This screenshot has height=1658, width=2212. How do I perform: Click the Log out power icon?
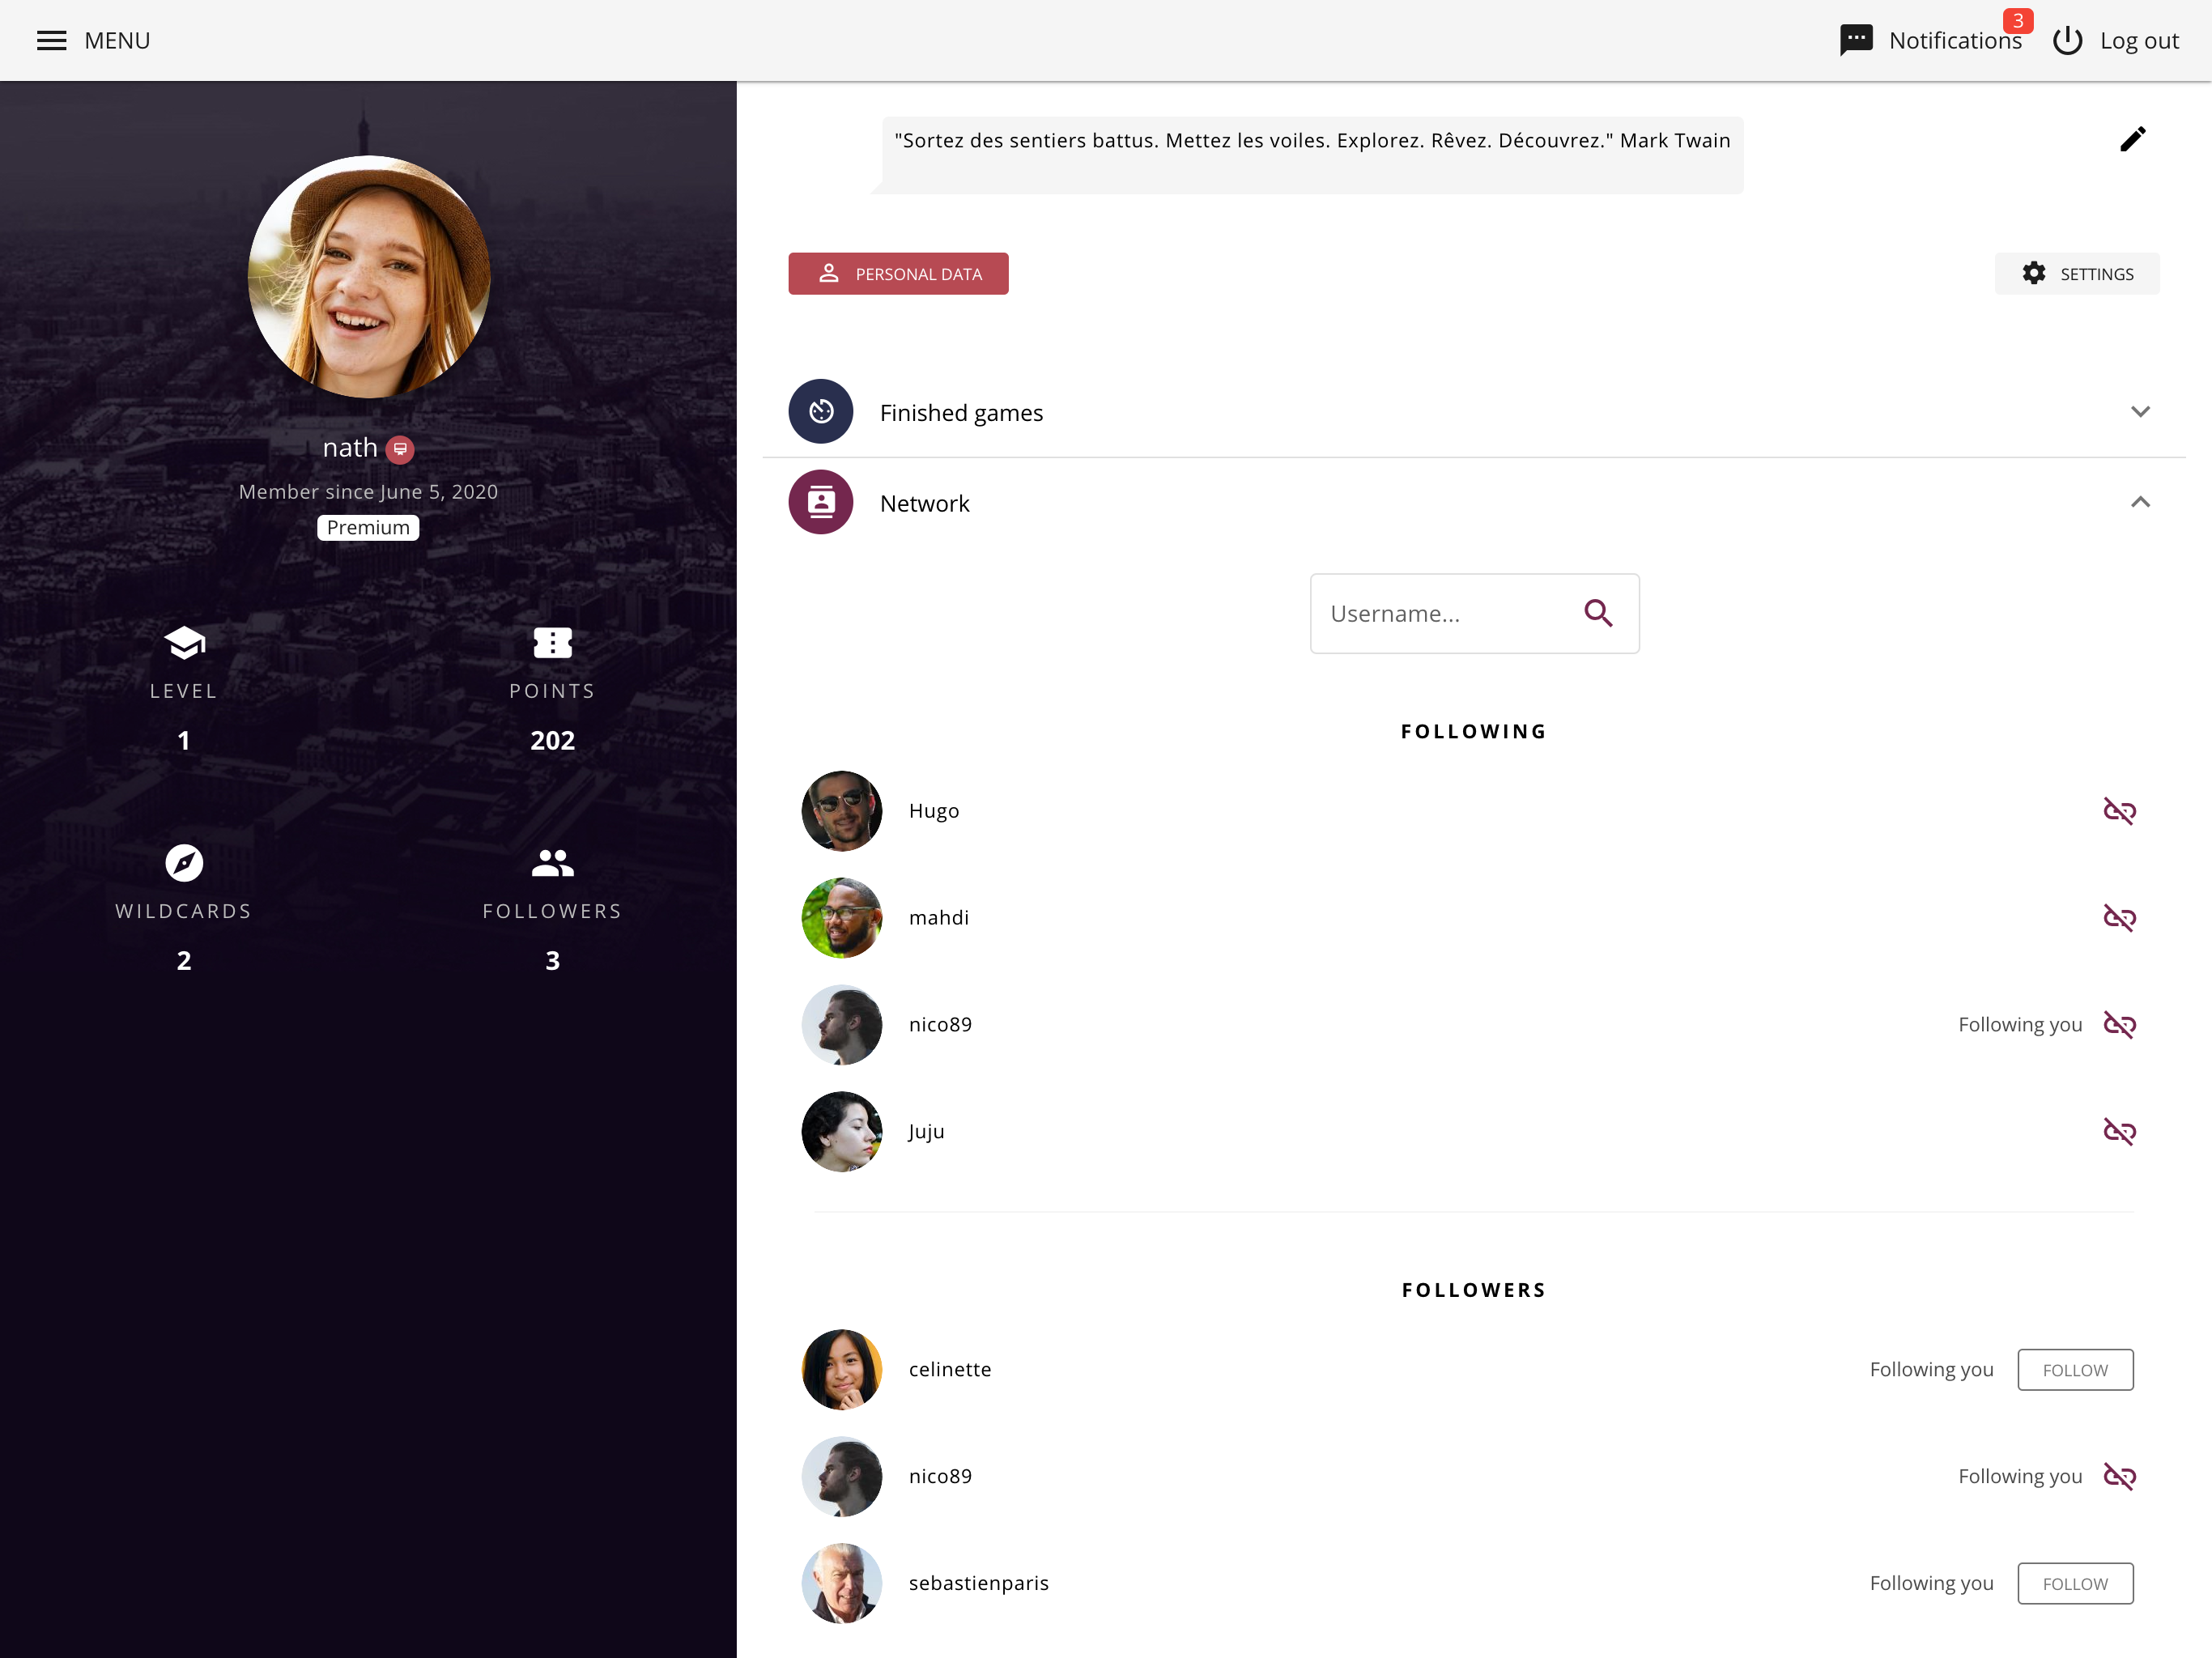pyautogui.click(x=2067, y=40)
